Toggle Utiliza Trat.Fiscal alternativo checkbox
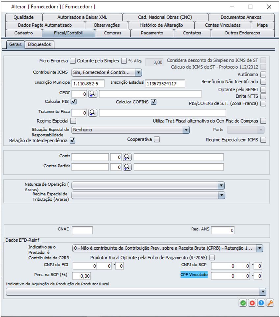The height and width of the screenshot is (317, 280). [x=263, y=121]
